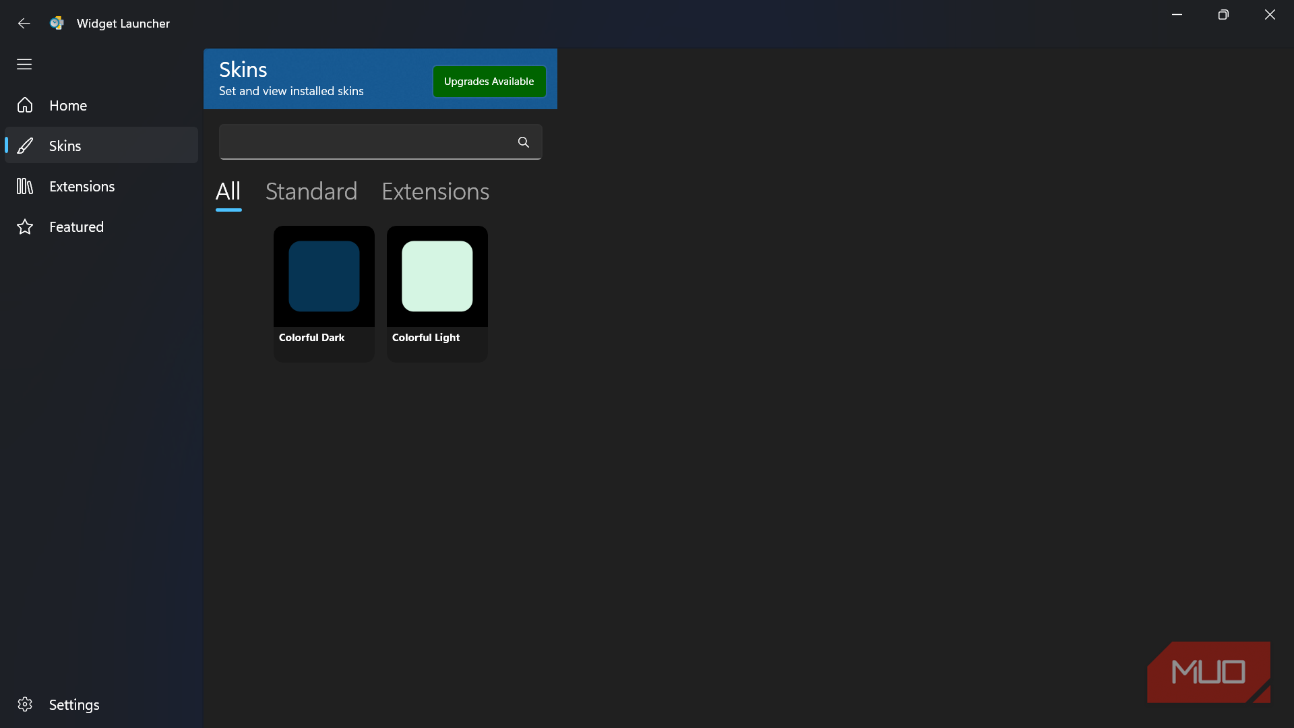Click the search magnifier icon
The image size is (1294, 728).
click(x=524, y=142)
